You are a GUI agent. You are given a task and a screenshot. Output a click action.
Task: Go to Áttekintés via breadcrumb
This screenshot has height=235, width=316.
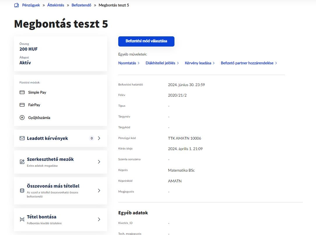56,5
